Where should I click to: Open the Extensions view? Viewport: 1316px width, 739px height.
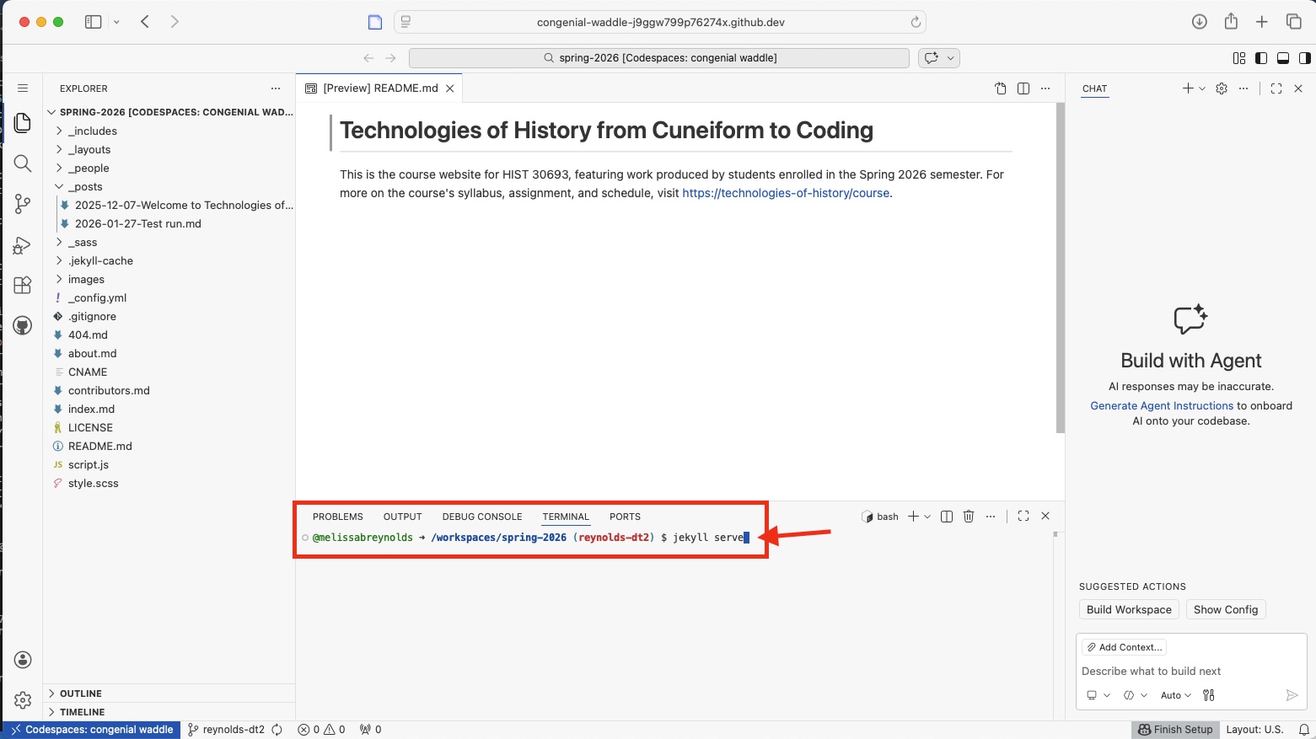tap(23, 285)
